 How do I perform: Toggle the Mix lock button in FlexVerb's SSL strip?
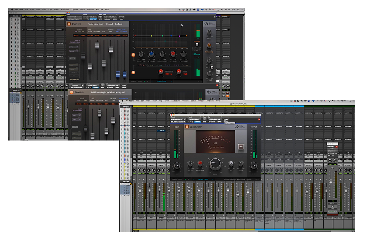coord(212,68)
